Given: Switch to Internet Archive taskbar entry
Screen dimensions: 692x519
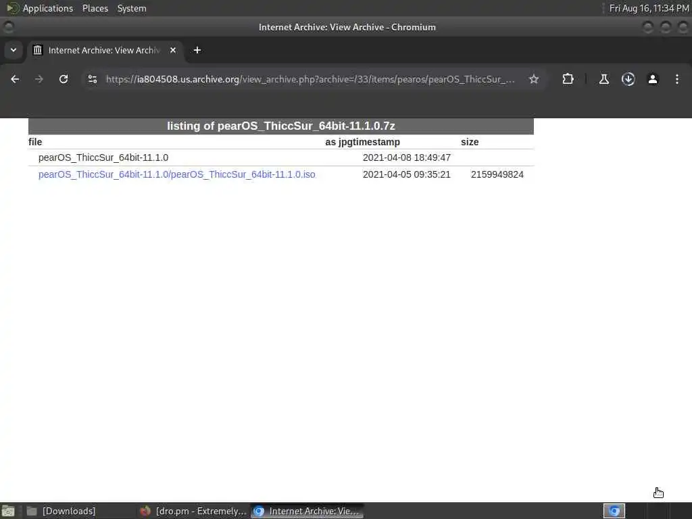Looking at the screenshot, I should 307,511.
